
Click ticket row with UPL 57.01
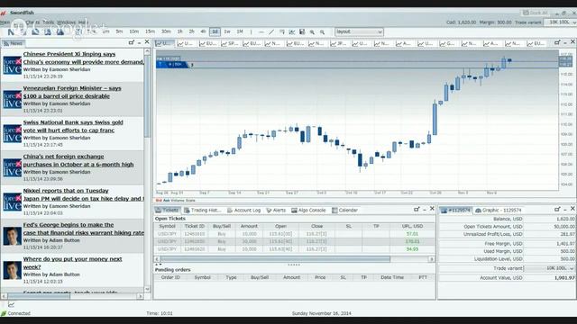point(294,234)
